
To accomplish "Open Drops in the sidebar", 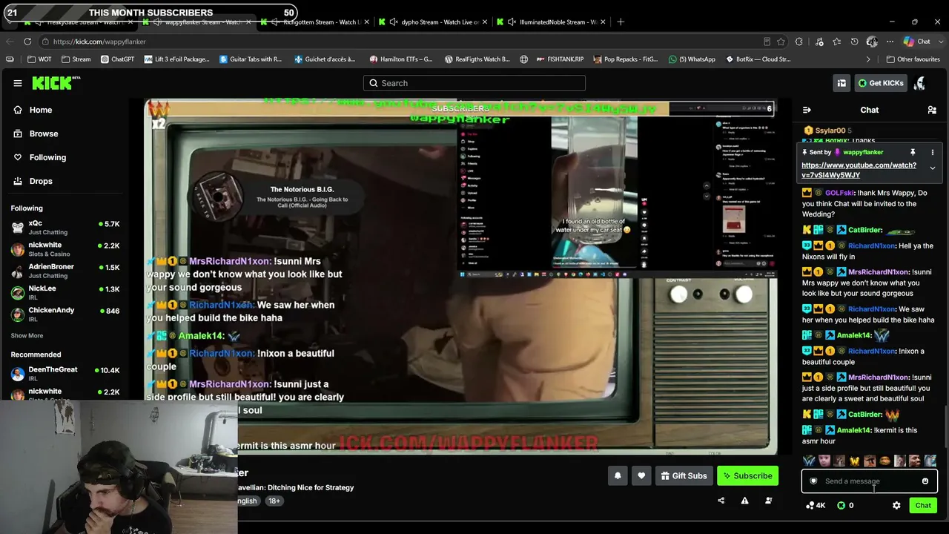I will point(41,181).
